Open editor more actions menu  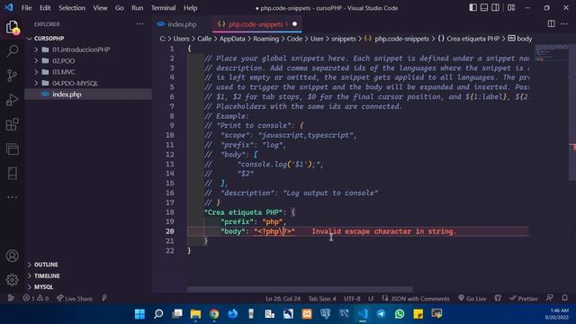[564, 24]
